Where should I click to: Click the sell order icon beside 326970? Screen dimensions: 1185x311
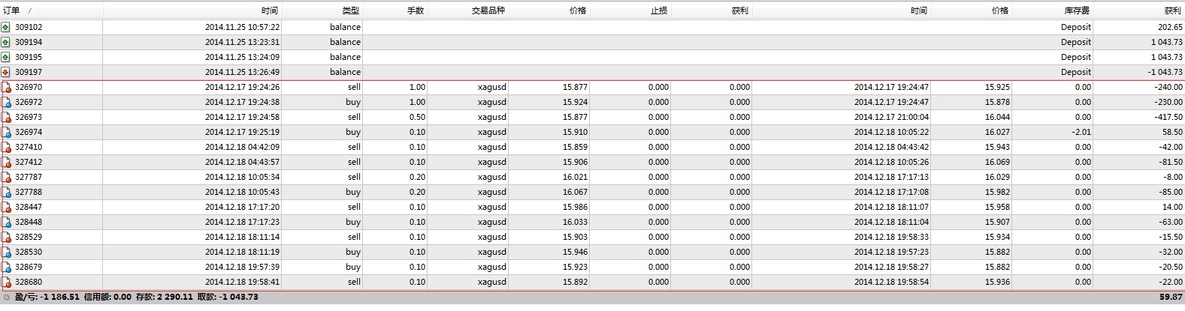(x=6, y=87)
